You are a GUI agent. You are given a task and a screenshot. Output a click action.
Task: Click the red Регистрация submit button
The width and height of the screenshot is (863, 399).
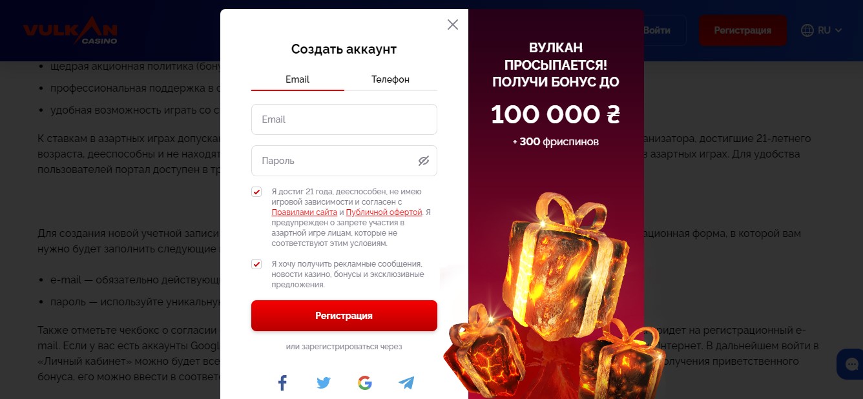pos(344,316)
